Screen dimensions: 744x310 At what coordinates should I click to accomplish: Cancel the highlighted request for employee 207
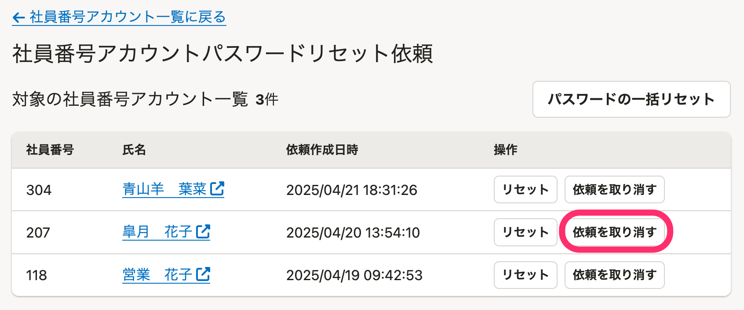click(x=614, y=232)
